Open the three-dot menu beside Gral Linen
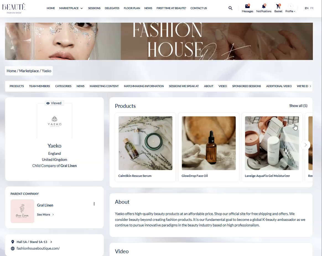 point(94,204)
